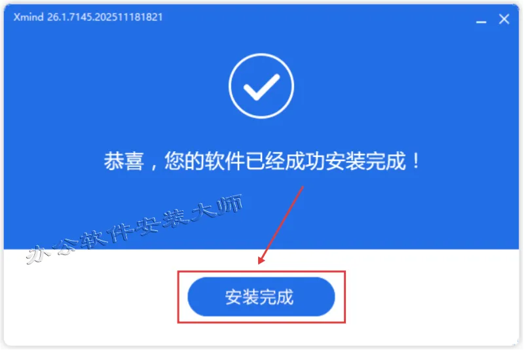524x350 pixels.
Task: Close the Xmind installer window
Action: (x=504, y=19)
